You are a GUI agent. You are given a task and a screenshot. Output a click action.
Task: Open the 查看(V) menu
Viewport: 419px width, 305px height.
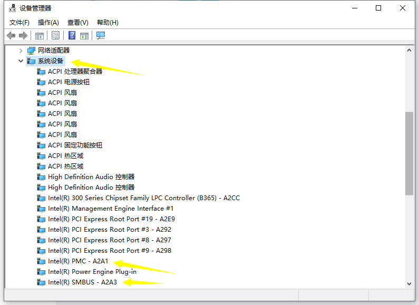pyautogui.click(x=77, y=22)
